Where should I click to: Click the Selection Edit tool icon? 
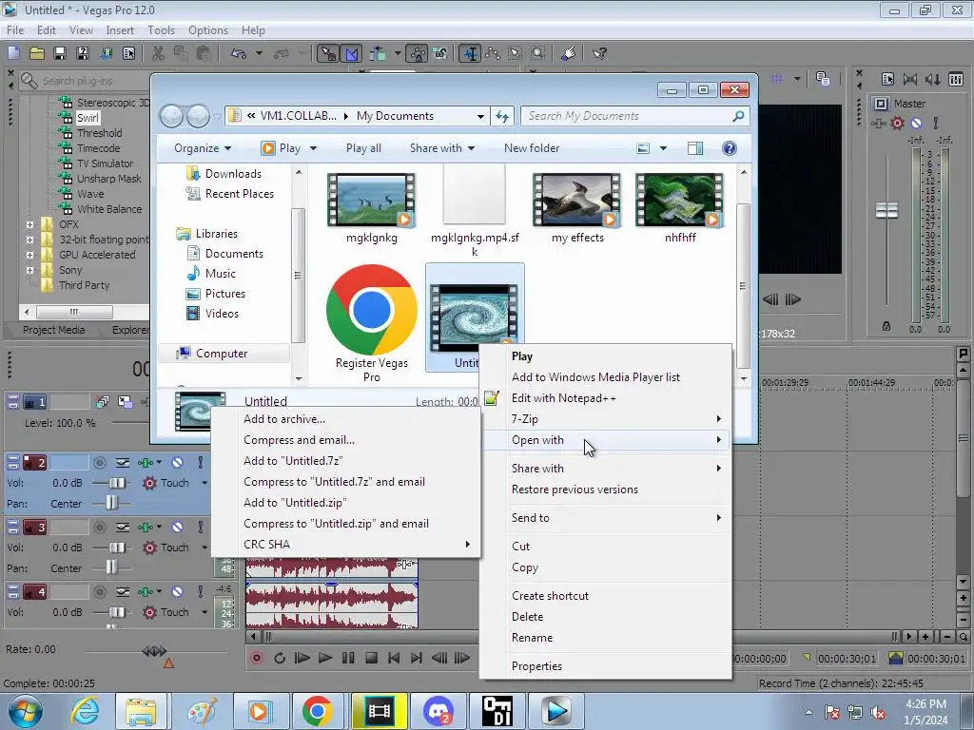pos(515,53)
